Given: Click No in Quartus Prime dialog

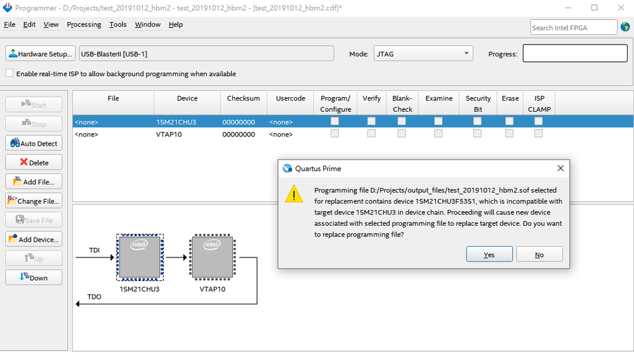Looking at the screenshot, I should click(x=539, y=254).
